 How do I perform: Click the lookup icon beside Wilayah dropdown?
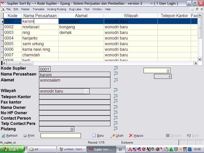[x=116, y=90]
